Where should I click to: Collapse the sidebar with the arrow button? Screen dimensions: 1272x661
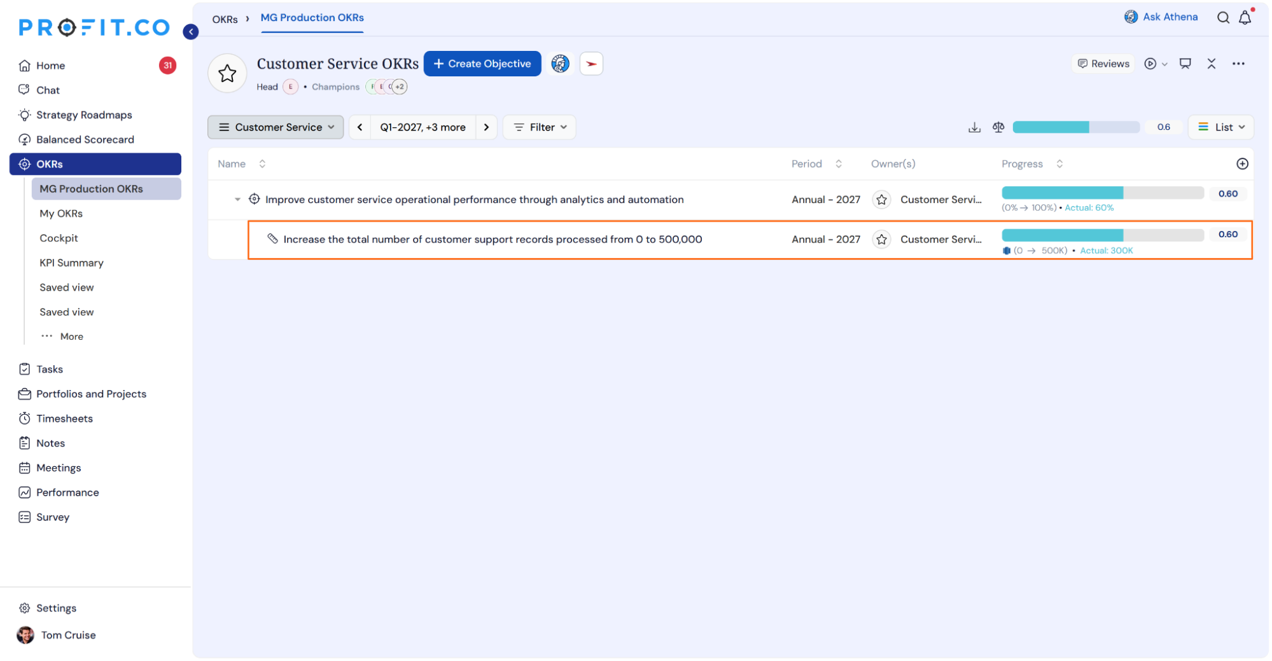click(190, 31)
